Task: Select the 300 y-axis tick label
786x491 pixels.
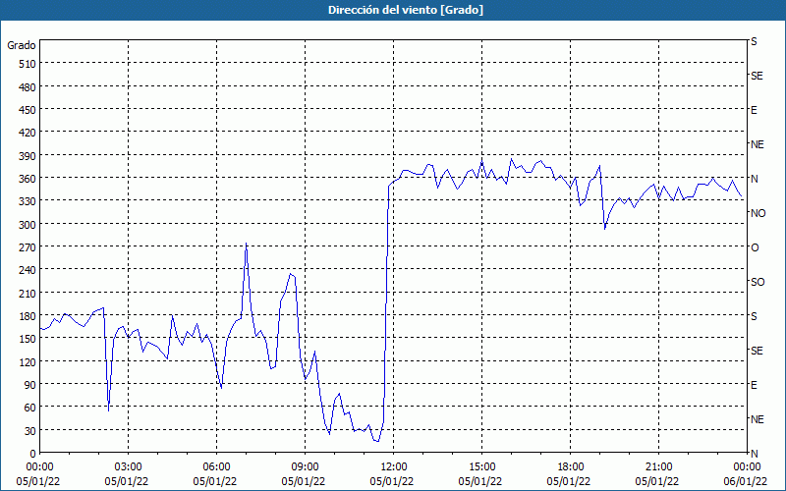Action: pyautogui.click(x=28, y=225)
